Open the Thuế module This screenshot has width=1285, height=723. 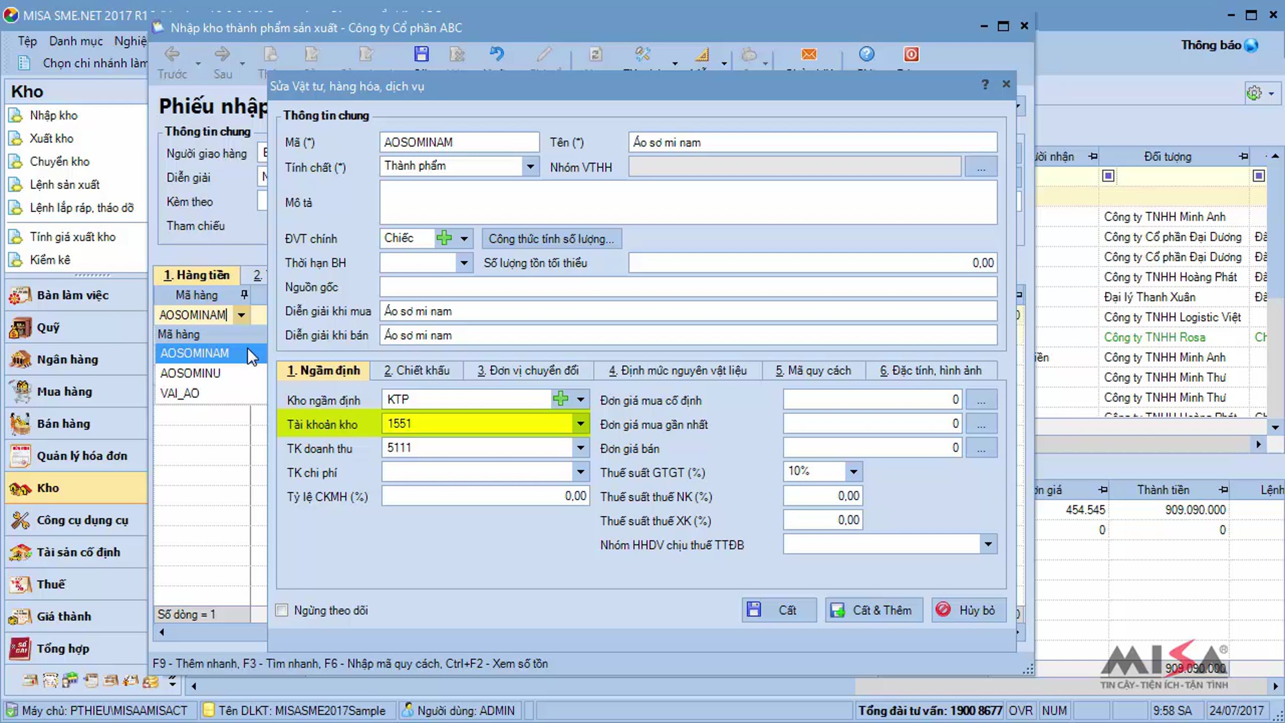point(76,584)
